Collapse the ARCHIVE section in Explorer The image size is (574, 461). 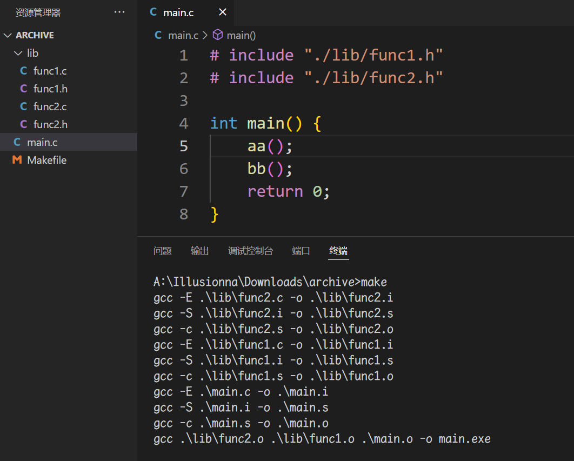tap(8, 35)
